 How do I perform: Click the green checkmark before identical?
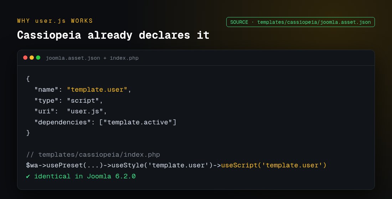[28, 176]
